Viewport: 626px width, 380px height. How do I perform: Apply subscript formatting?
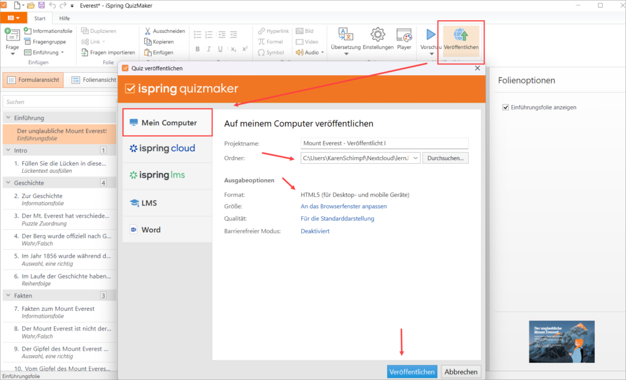pyautogui.click(x=234, y=49)
